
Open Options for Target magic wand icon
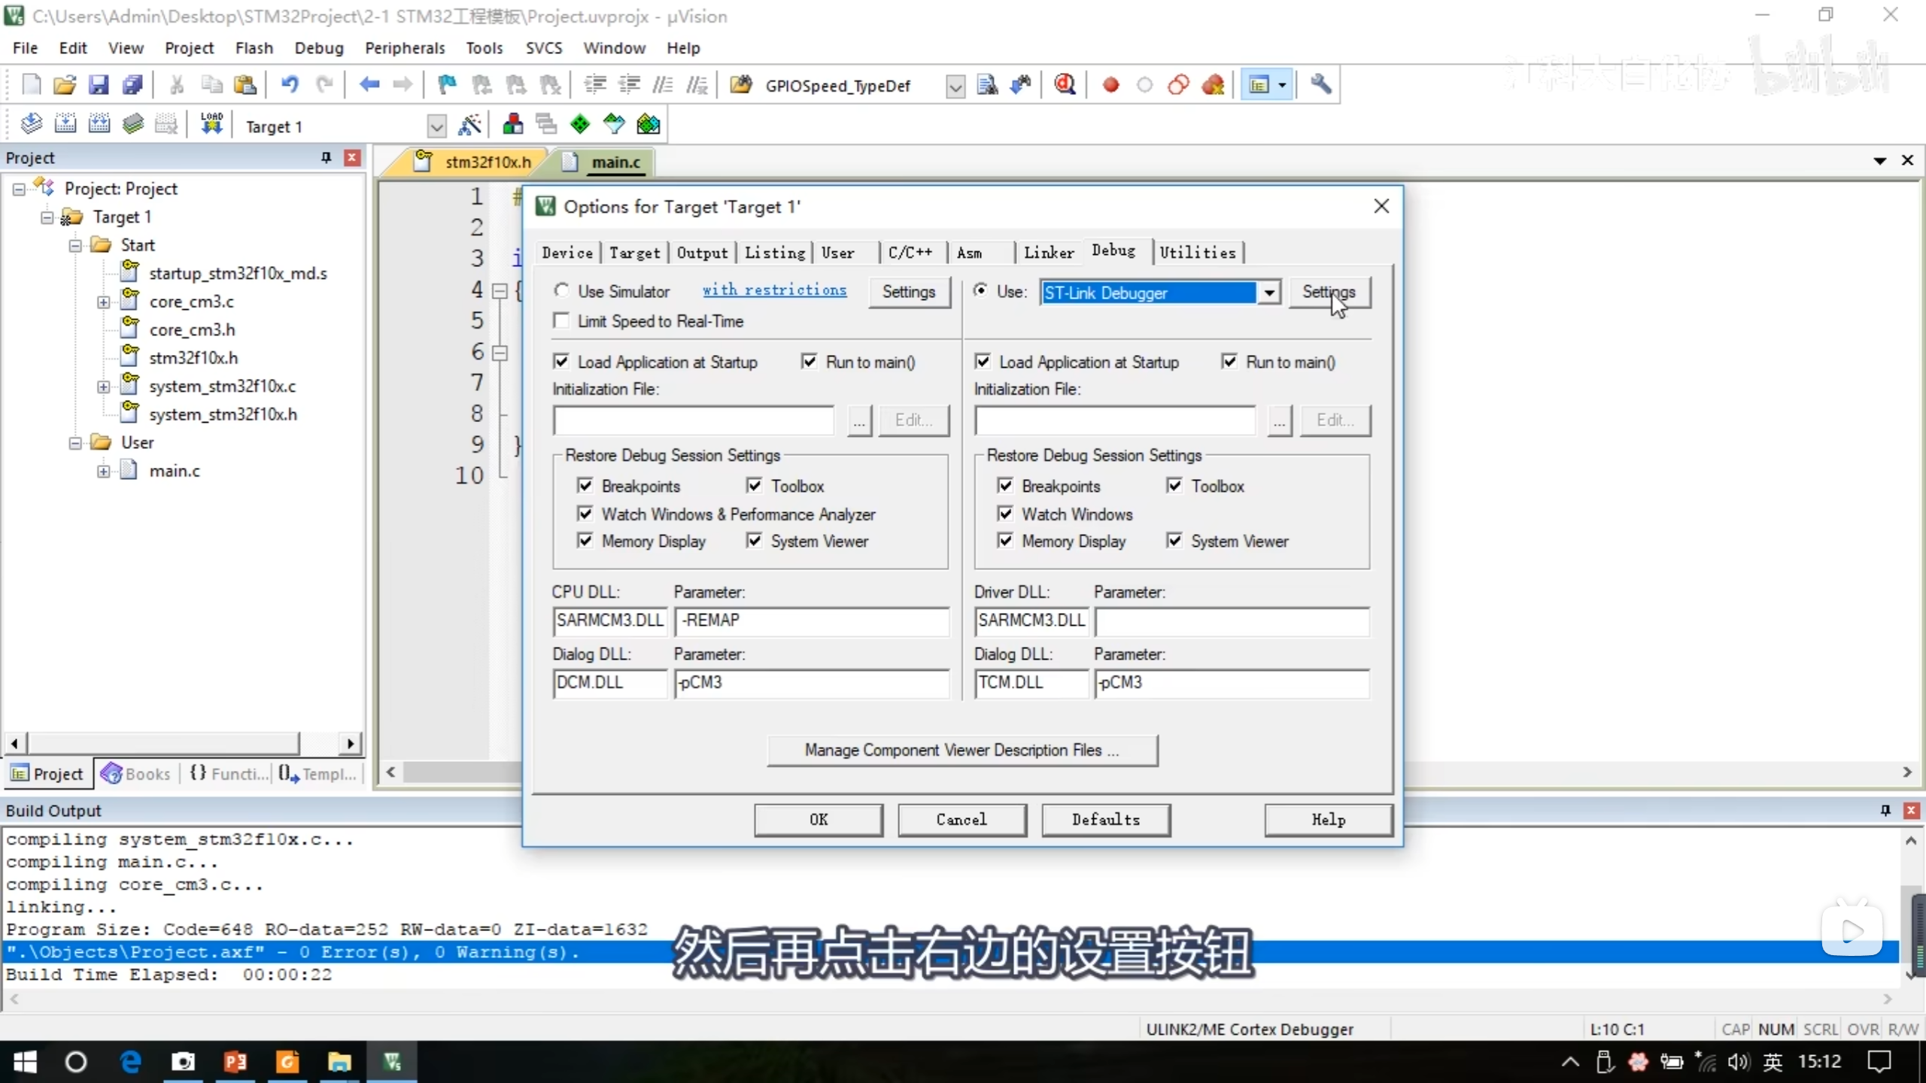[469, 125]
